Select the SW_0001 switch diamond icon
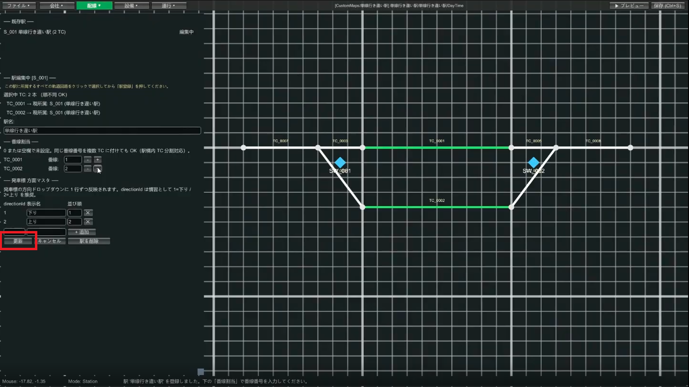Viewport: 689px width, 387px height. pos(340,163)
